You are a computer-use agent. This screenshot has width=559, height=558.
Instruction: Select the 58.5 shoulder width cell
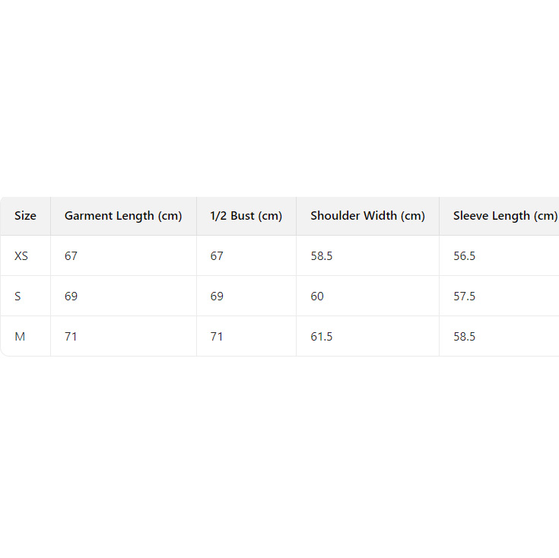(322, 256)
